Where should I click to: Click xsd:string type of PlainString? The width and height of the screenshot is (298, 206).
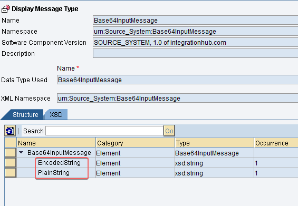coord(189,173)
